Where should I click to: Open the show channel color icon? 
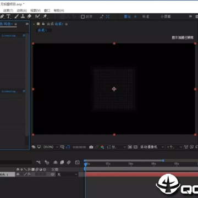pyautogui.click(x=102, y=147)
